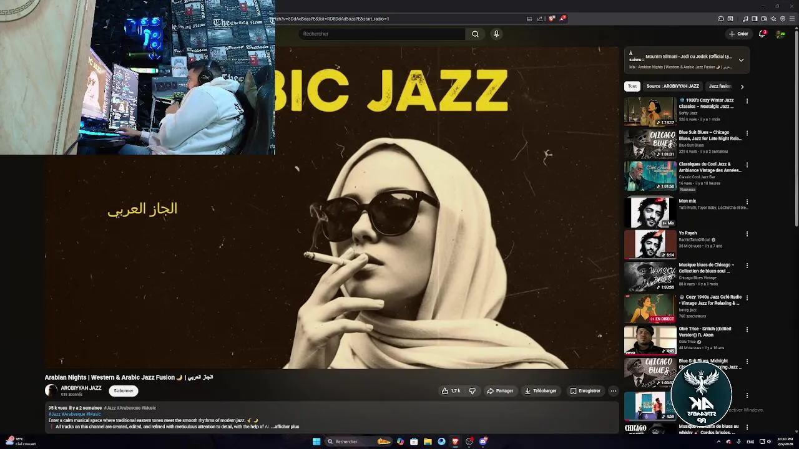Open Brave browser from taskbar
The height and width of the screenshot is (449, 799).
455,442
